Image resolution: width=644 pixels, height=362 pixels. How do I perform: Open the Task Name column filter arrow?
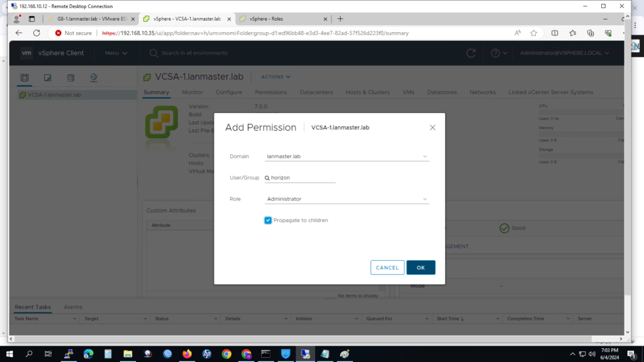pos(74,319)
